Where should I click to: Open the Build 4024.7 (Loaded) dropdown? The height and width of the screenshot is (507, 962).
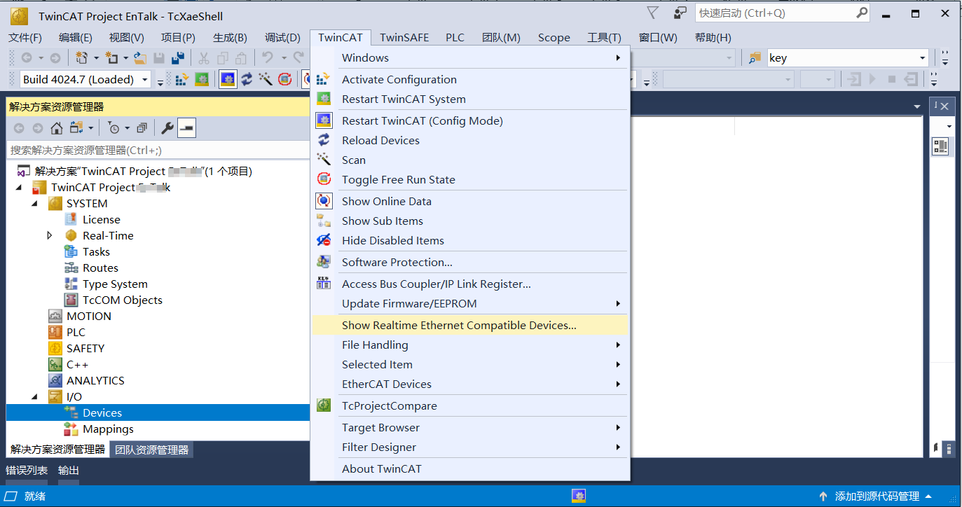pyautogui.click(x=146, y=80)
